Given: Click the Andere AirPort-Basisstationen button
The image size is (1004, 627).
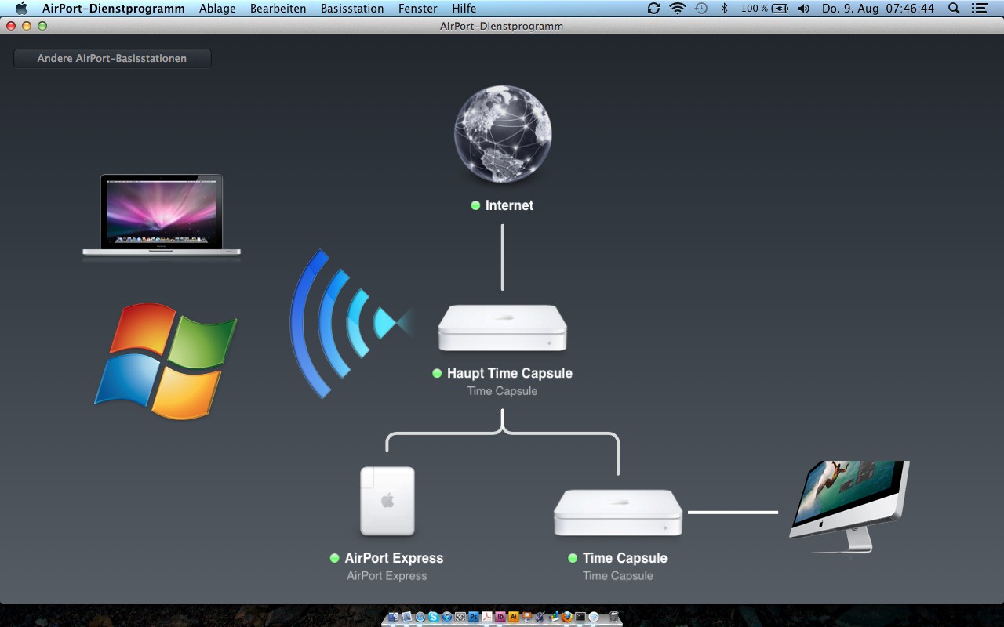Looking at the screenshot, I should pyautogui.click(x=112, y=58).
